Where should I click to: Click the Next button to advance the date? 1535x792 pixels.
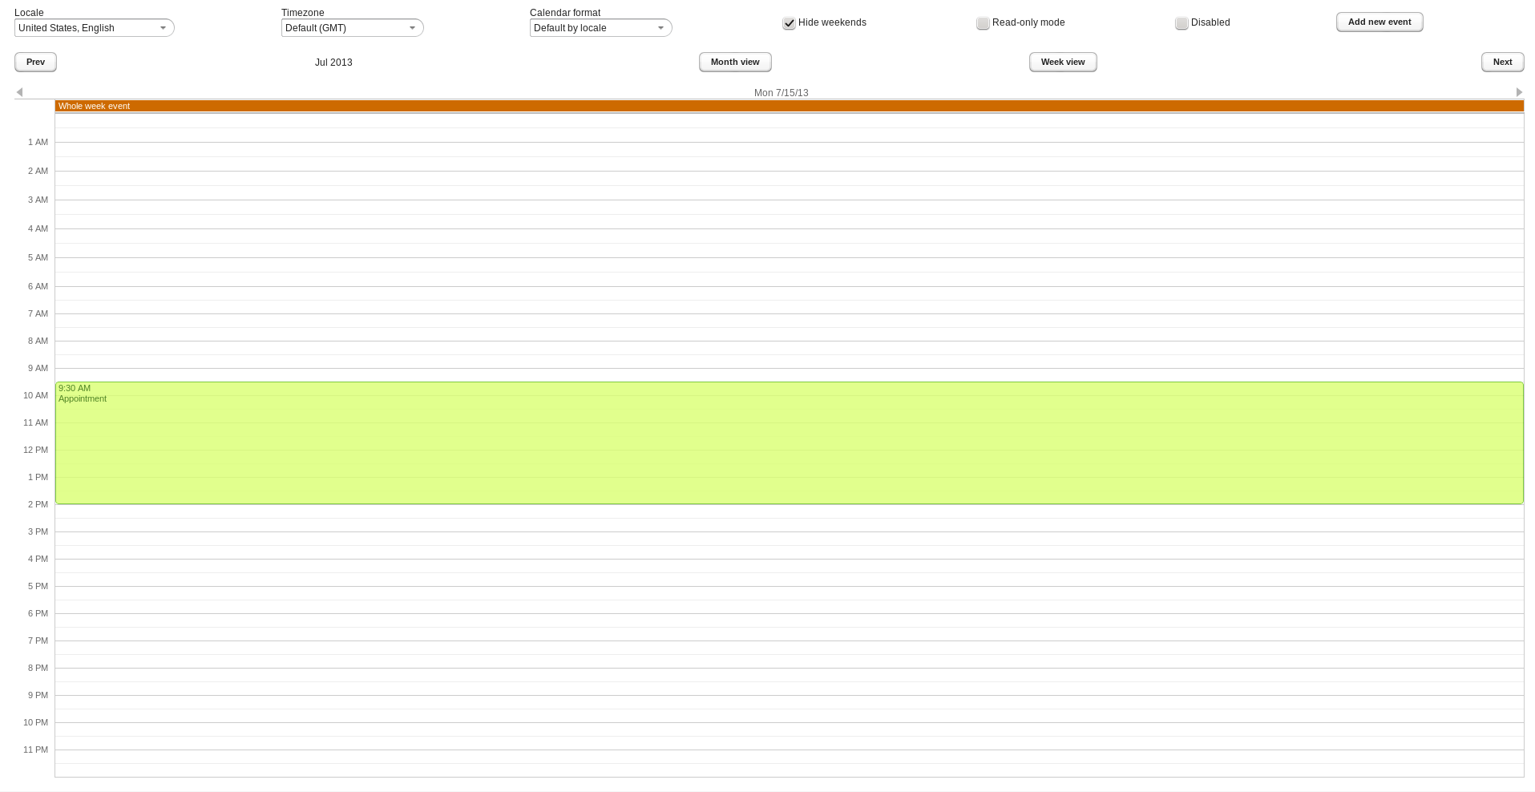point(1502,62)
